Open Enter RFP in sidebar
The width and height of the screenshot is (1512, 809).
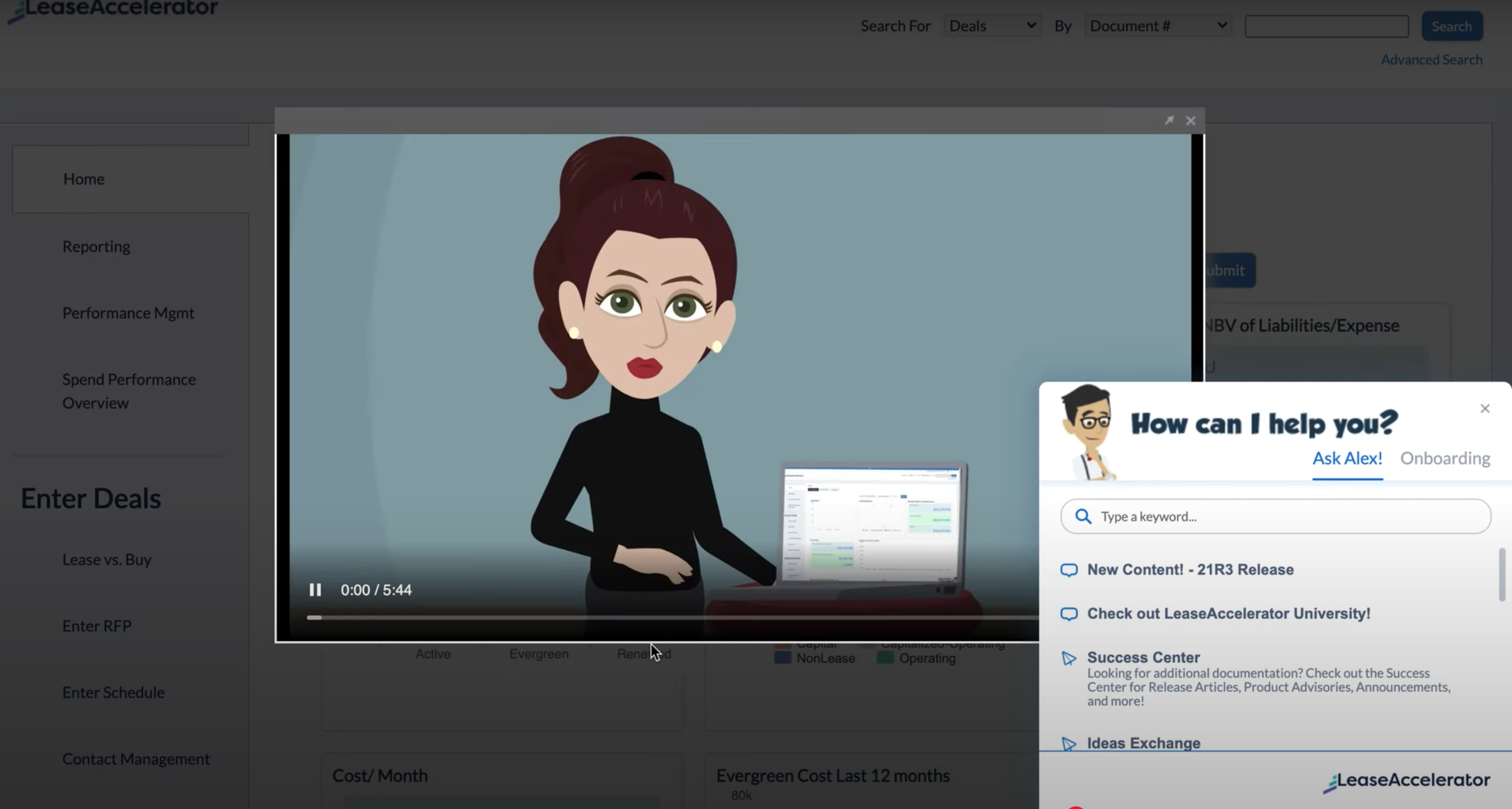(97, 626)
